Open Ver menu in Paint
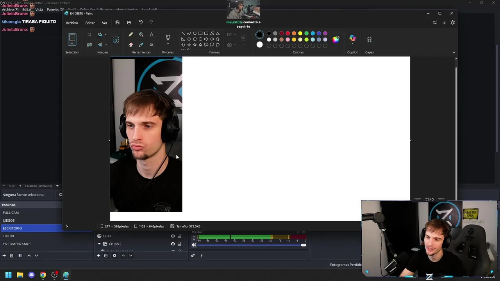This screenshot has height=281, width=500. click(x=105, y=23)
